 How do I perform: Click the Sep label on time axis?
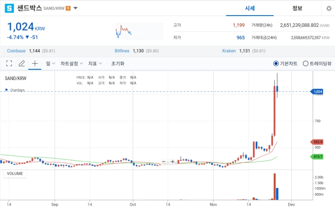[x=55, y=204]
